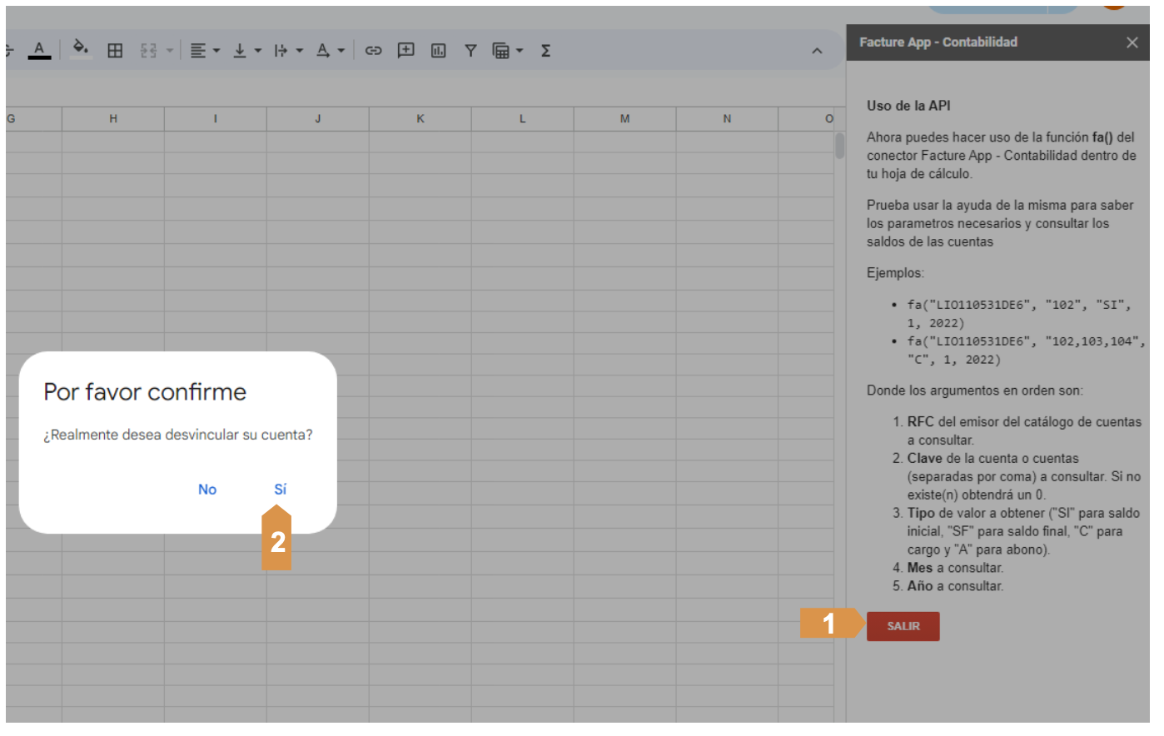1164x736 pixels.
Task: Click the vertical scrollbar thumb
Action: [x=839, y=146]
